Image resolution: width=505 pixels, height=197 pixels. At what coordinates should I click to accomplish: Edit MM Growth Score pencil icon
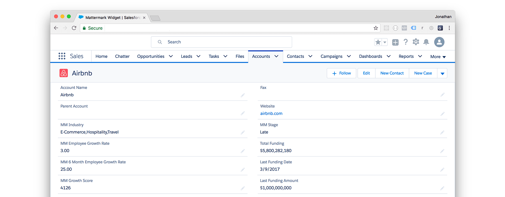coord(243,188)
